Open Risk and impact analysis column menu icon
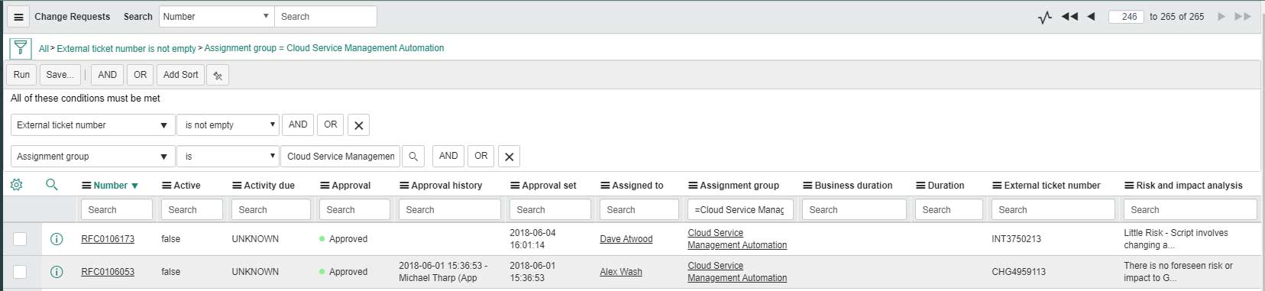This screenshot has width=1265, height=291. 1129,186
